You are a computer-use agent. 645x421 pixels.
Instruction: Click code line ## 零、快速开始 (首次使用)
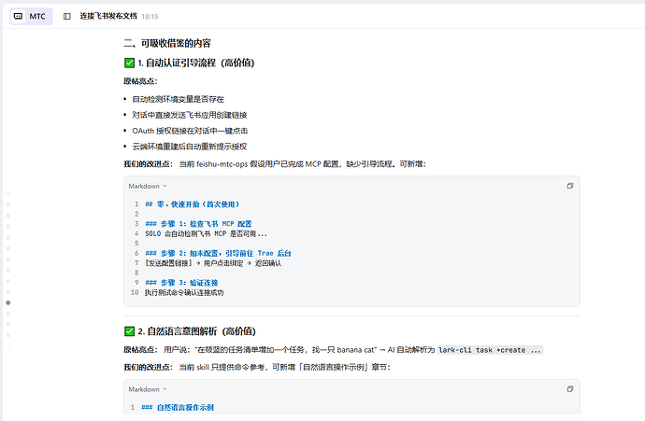(x=193, y=204)
